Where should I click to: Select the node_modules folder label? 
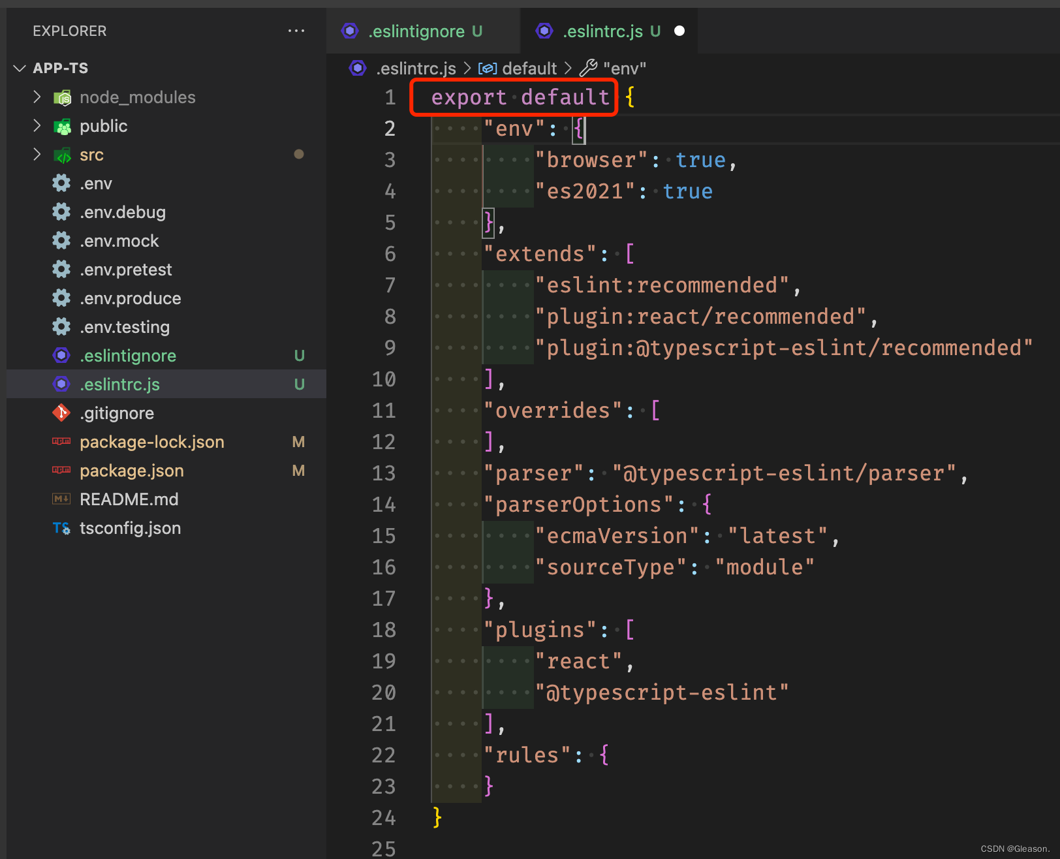click(137, 97)
